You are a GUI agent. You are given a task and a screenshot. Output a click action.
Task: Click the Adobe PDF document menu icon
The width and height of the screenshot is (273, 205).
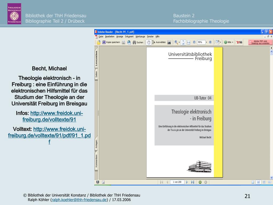(x=96, y=37)
